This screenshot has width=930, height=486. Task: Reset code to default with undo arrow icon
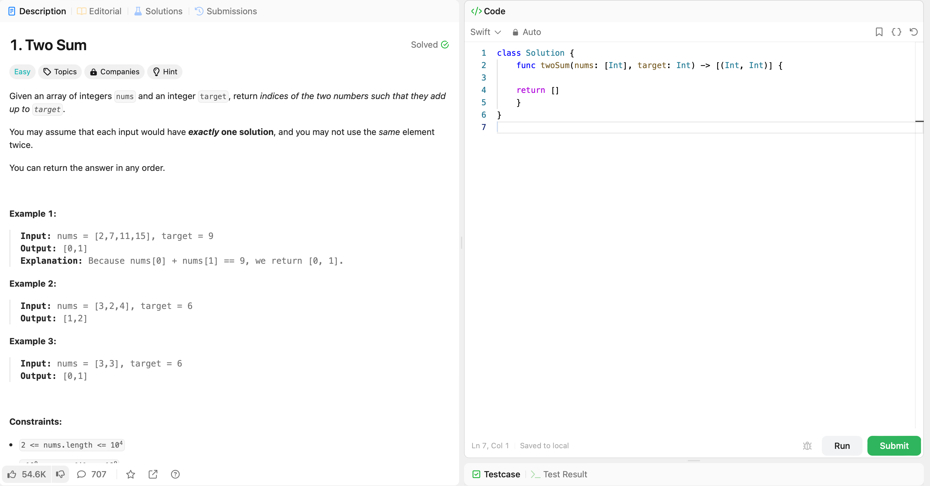point(914,32)
